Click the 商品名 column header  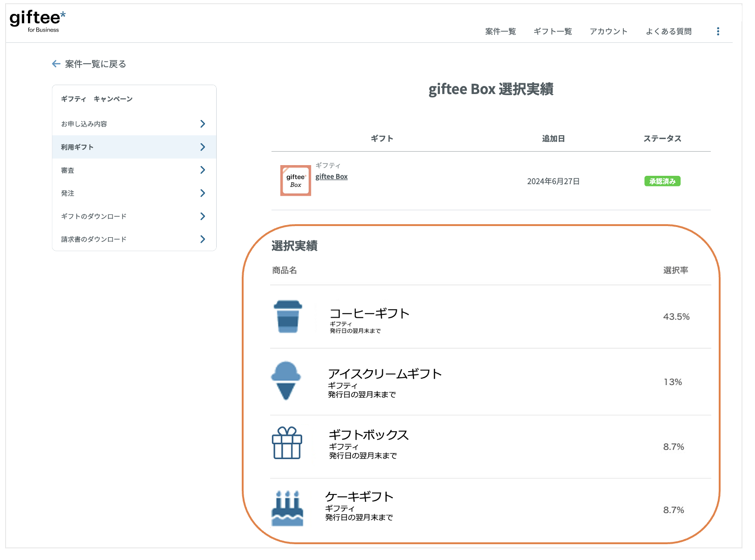(x=285, y=270)
